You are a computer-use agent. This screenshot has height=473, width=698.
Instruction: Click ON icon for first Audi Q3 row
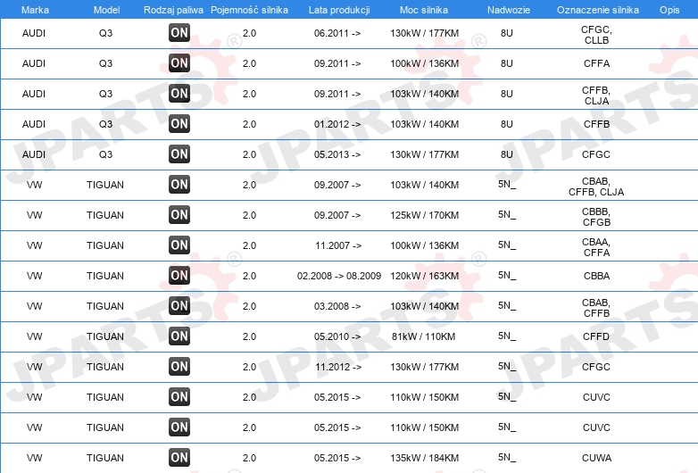pos(179,33)
